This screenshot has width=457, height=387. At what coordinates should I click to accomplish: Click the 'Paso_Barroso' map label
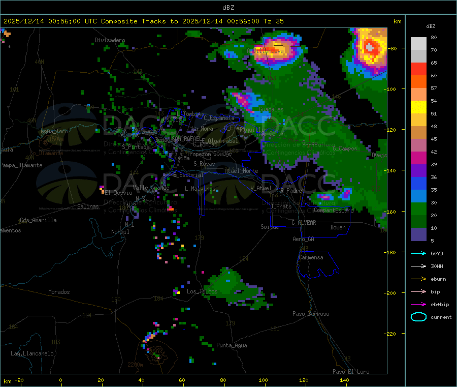311,314
